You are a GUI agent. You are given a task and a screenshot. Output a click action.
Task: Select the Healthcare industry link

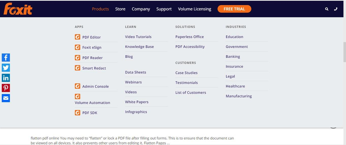235,86
